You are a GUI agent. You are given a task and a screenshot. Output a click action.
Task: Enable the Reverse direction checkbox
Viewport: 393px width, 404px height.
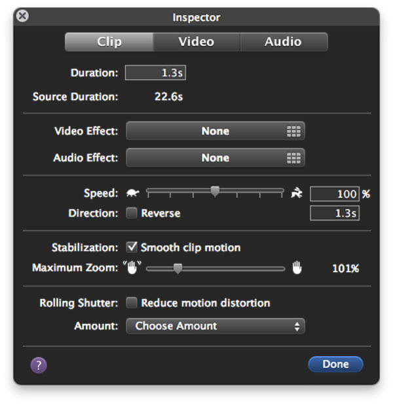tap(132, 213)
